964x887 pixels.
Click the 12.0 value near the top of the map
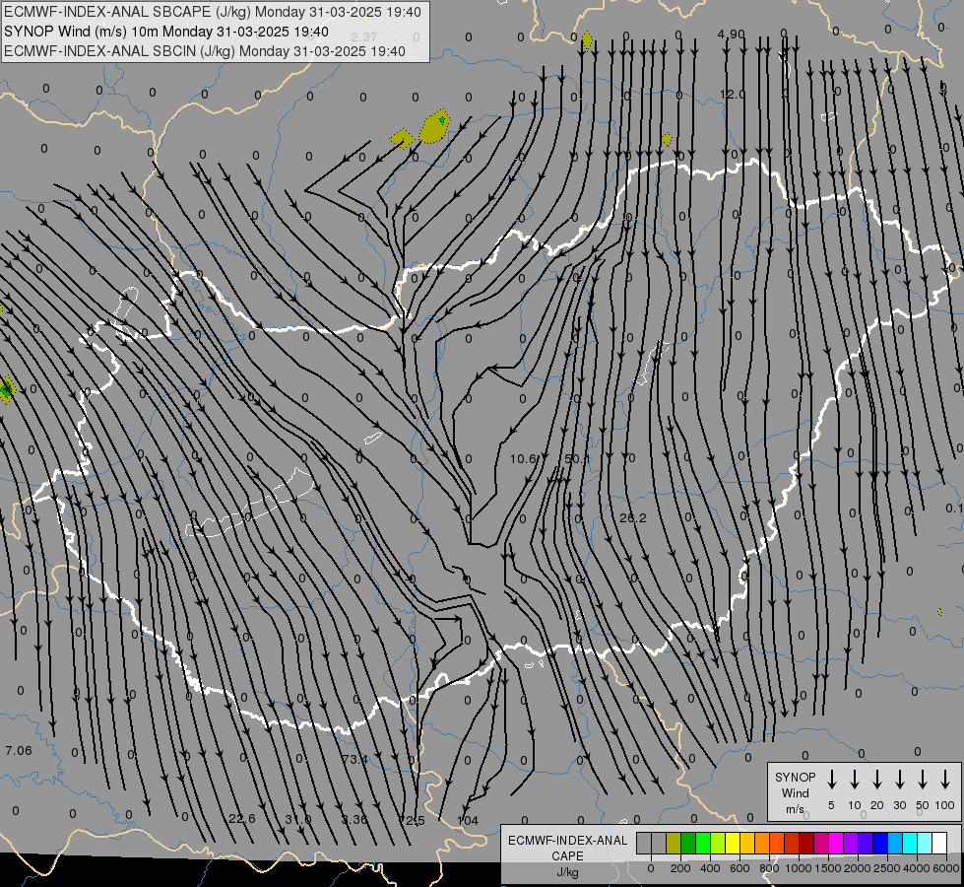[x=733, y=95]
